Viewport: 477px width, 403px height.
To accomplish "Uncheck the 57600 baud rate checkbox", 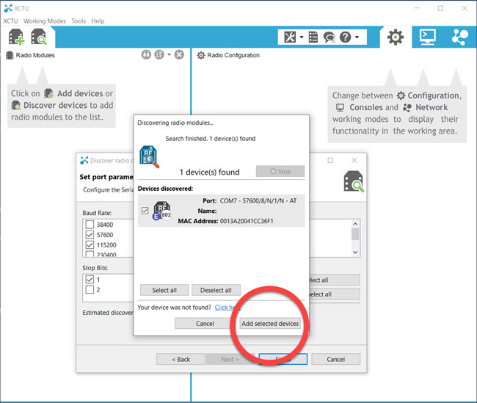I will (90, 235).
